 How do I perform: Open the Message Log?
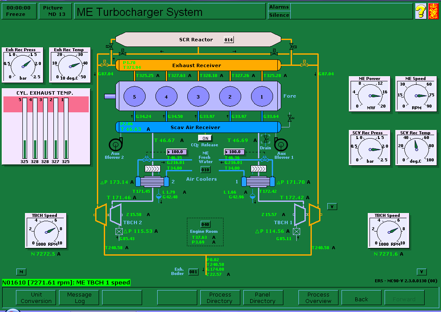(x=79, y=298)
